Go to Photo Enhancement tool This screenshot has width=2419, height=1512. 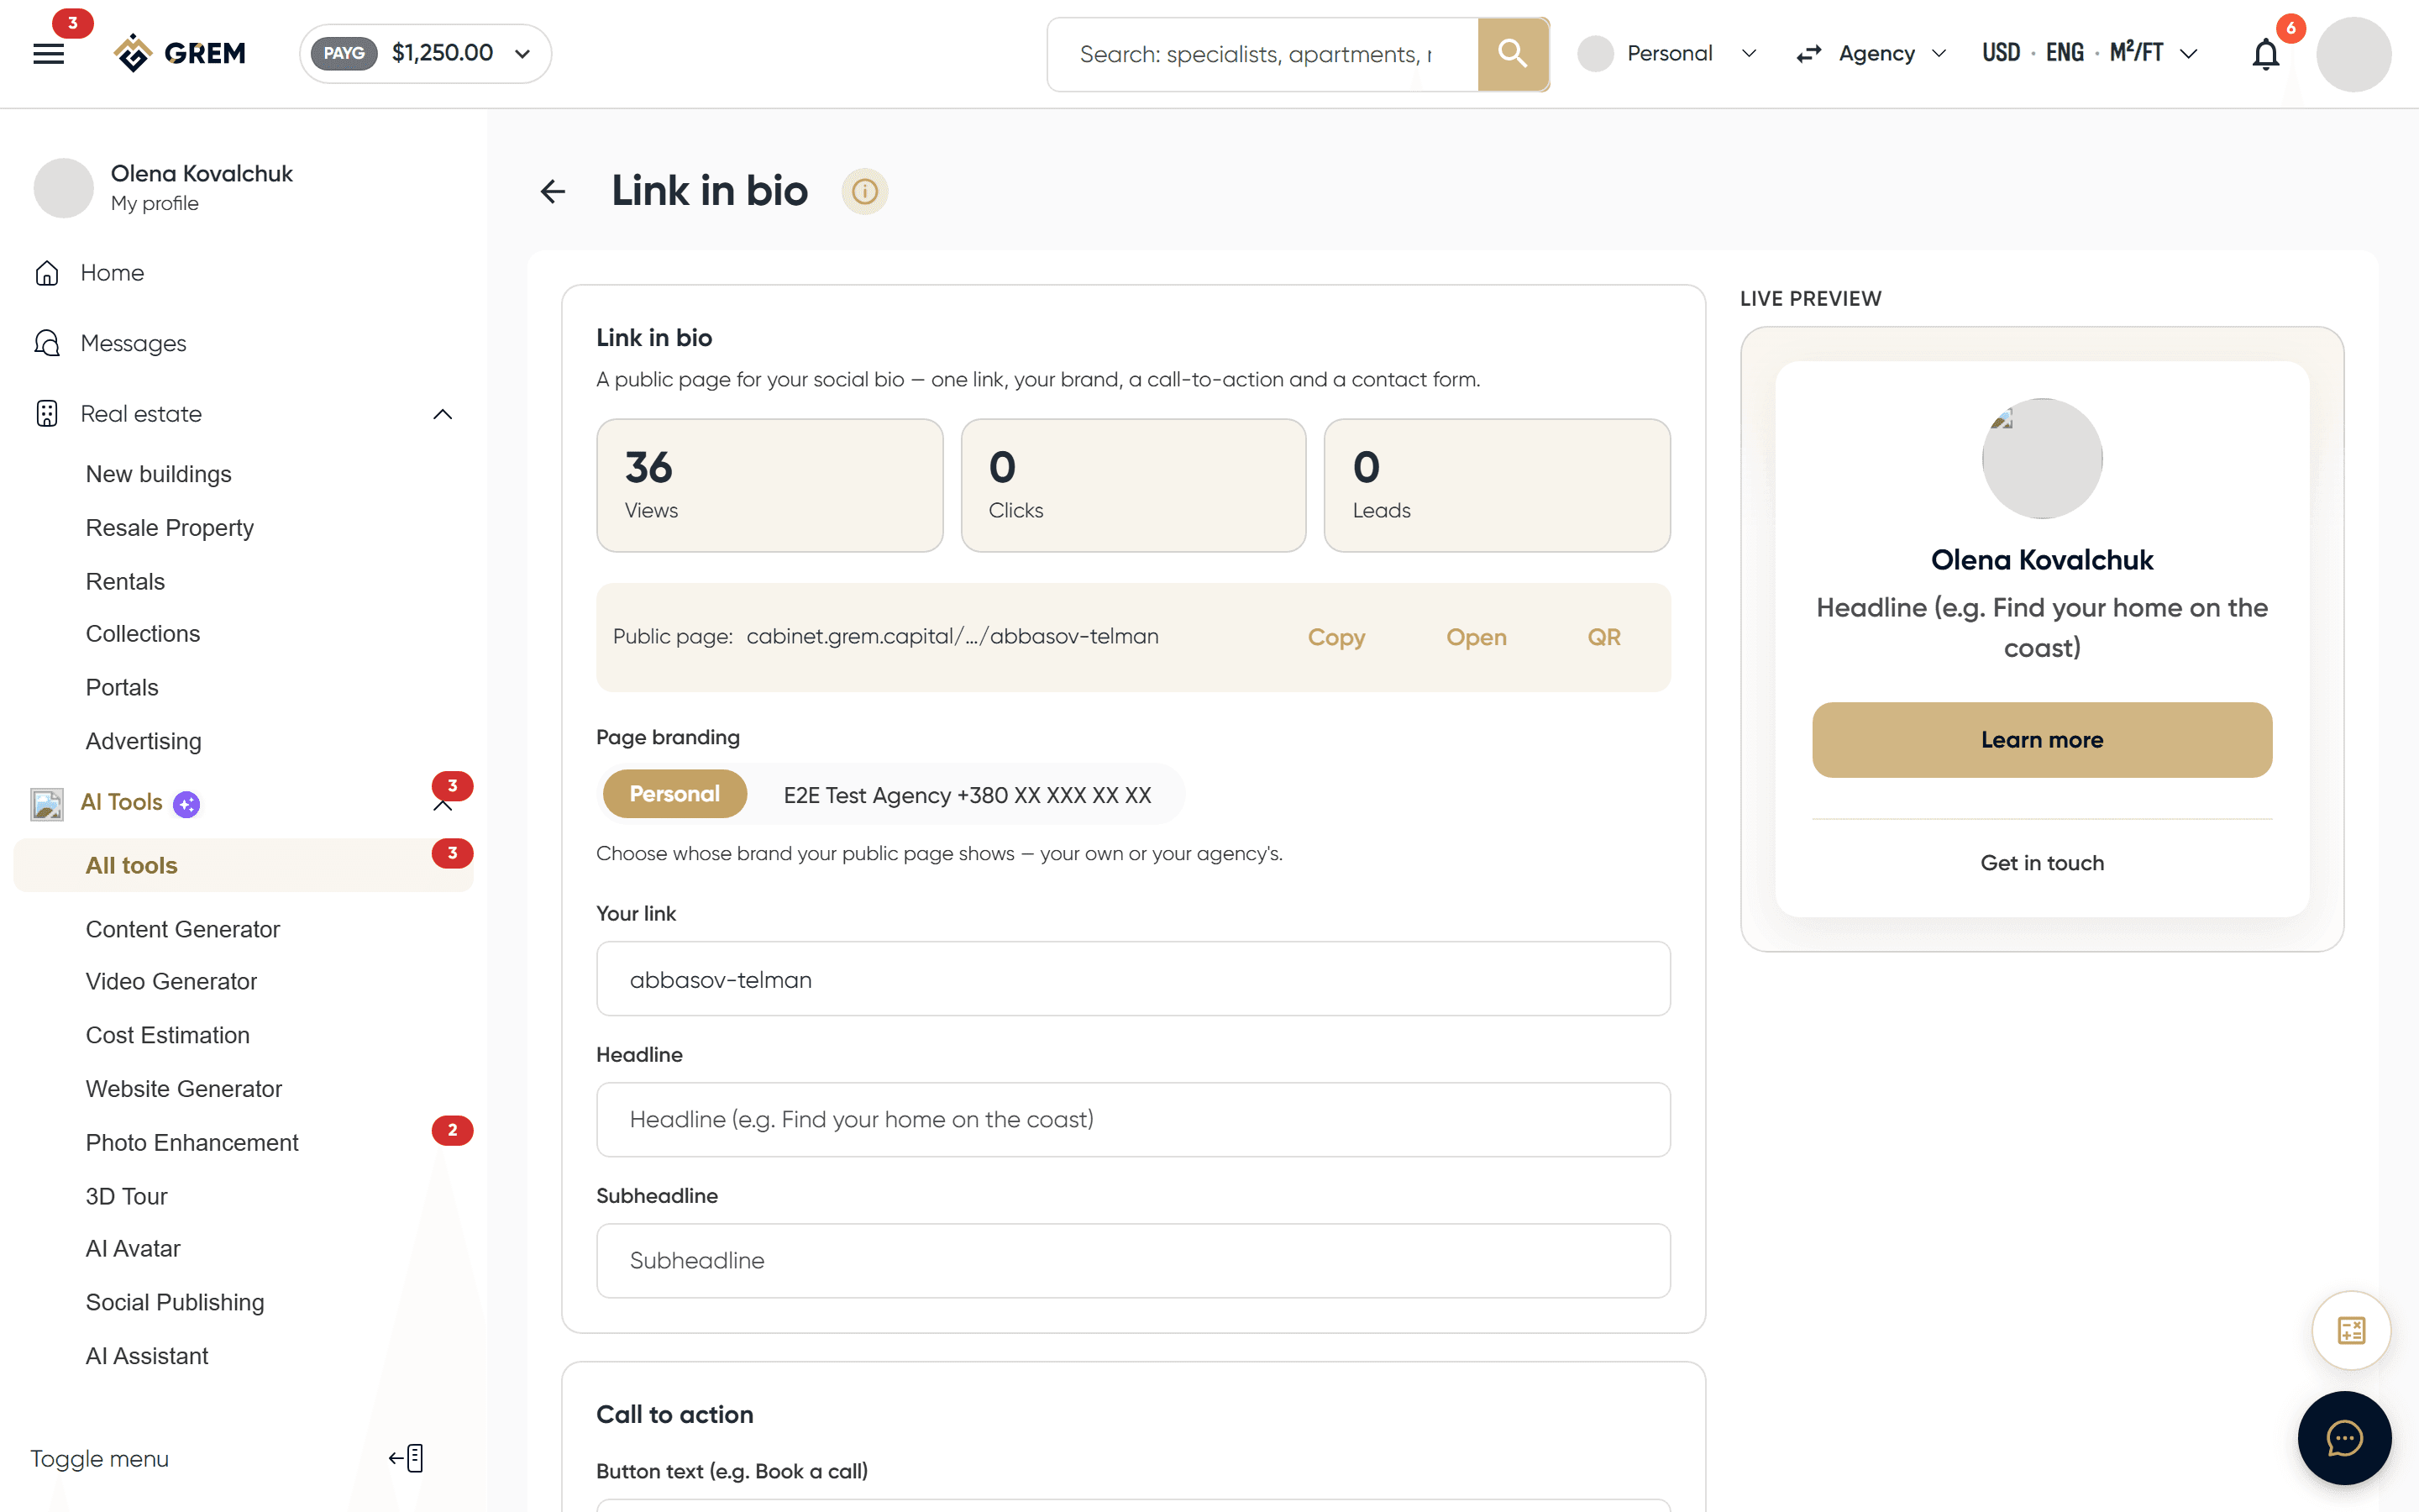[192, 1142]
